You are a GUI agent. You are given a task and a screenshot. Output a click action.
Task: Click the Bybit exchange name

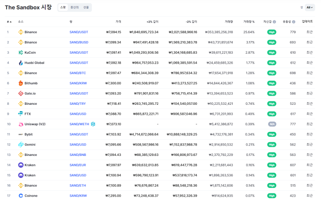click(x=29, y=134)
